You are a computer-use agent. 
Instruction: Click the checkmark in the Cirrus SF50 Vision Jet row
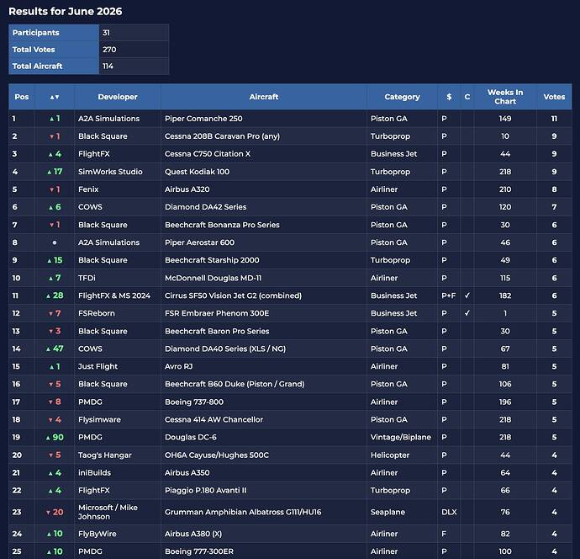point(467,295)
